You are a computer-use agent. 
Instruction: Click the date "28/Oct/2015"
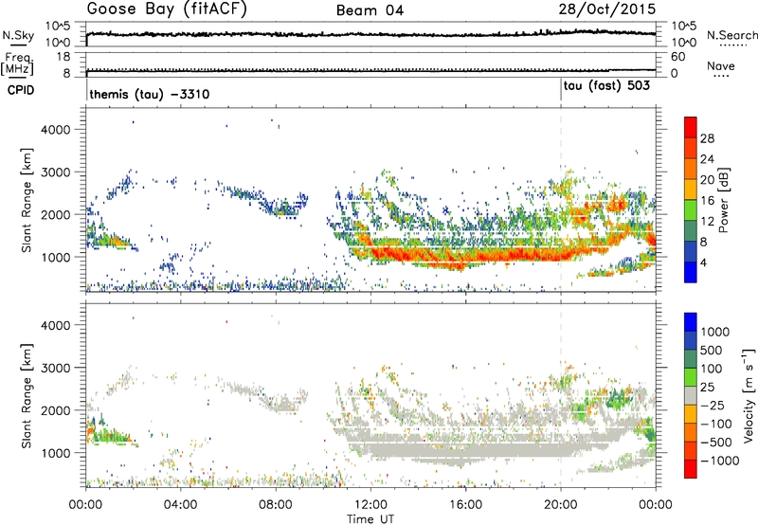pyautogui.click(x=607, y=9)
